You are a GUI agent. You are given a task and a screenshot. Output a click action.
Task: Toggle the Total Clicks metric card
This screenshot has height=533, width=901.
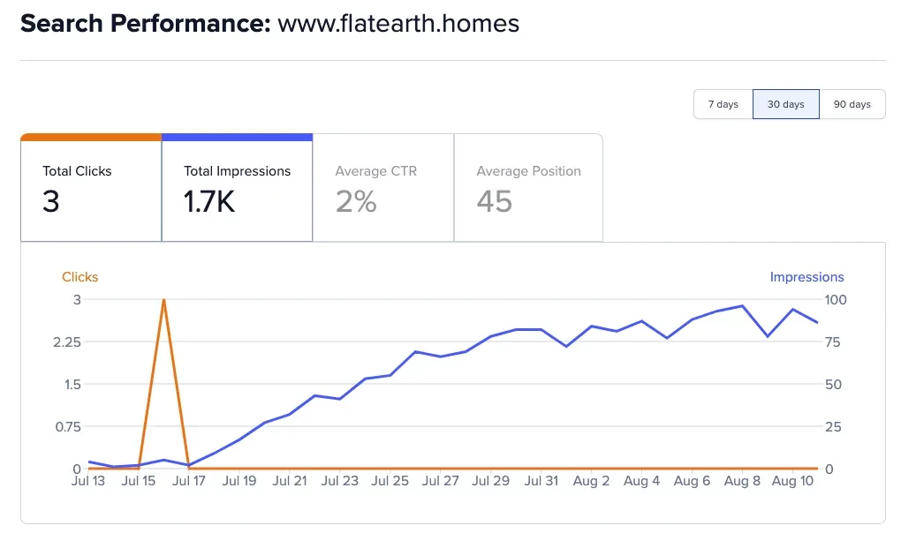pyautogui.click(x=91, y=190)
